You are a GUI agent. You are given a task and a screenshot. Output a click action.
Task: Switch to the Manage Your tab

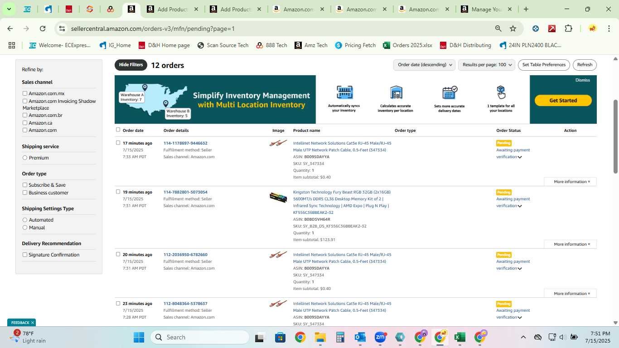point(486,9)
